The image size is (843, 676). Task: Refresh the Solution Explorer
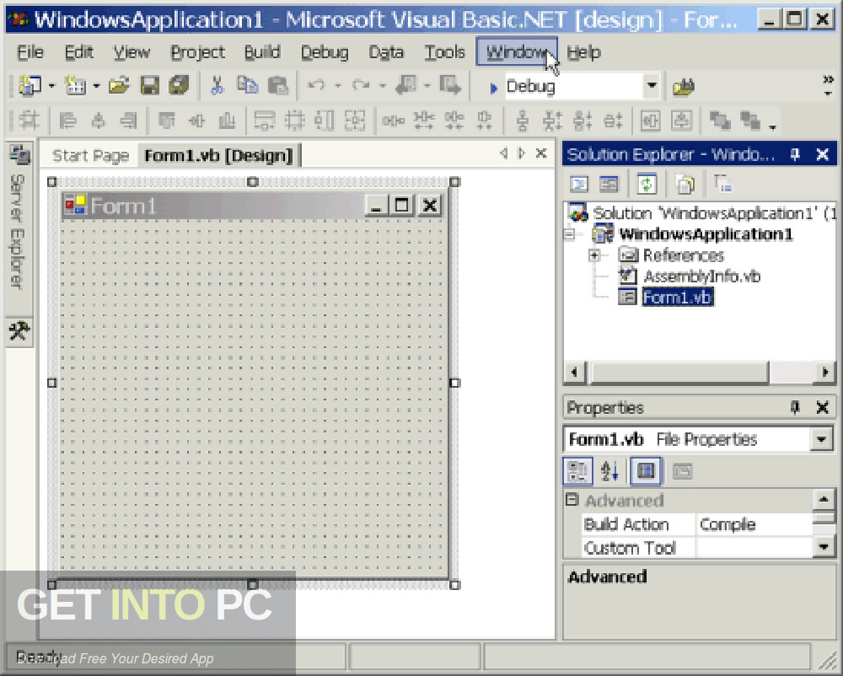(x=646, y=184)
